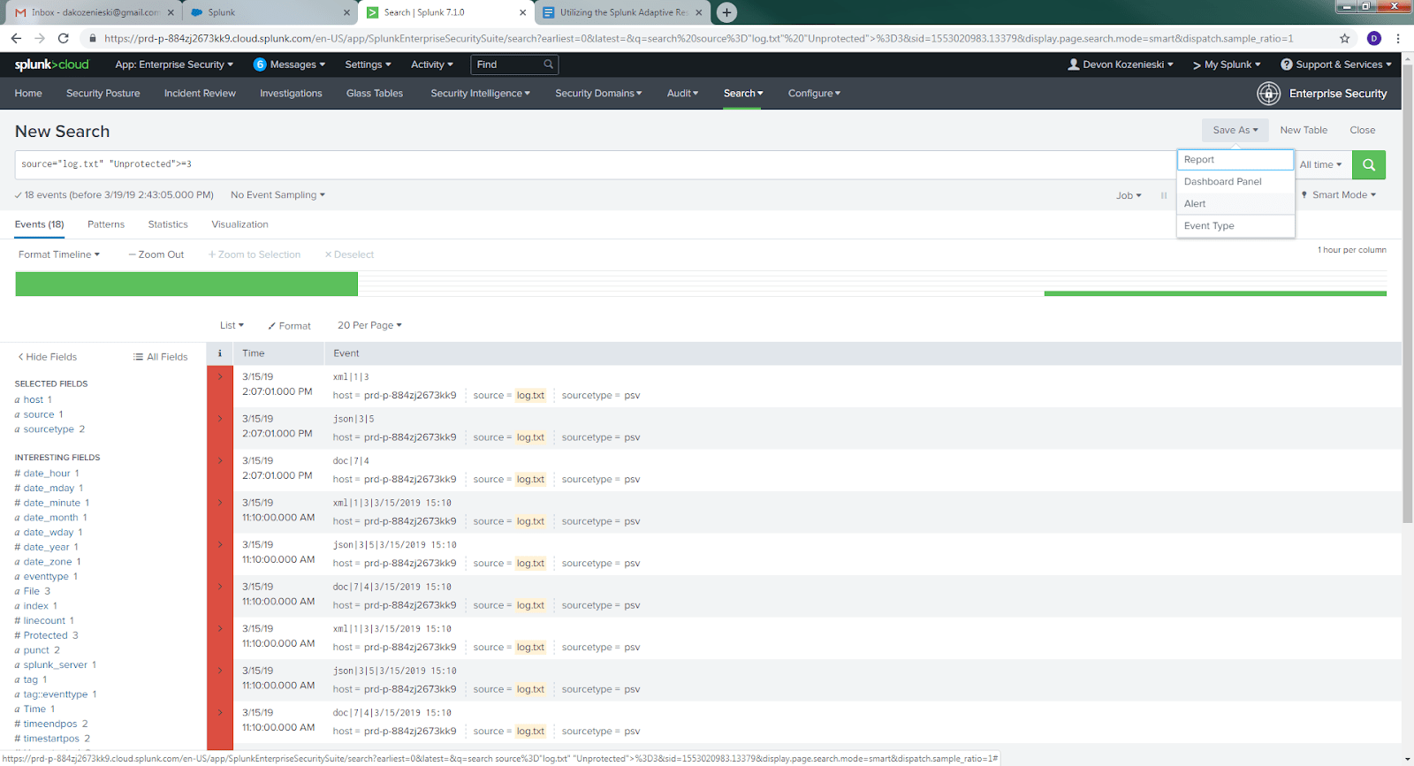This screenshot has width=1414, height=766.
Task: Click the sourcetype field in Selected Fields
Action: tap(49, 429)
